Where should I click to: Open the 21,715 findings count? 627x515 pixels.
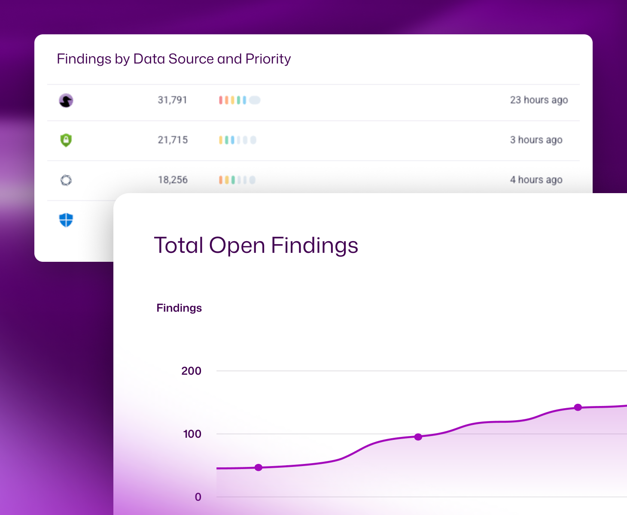(173, 140)
